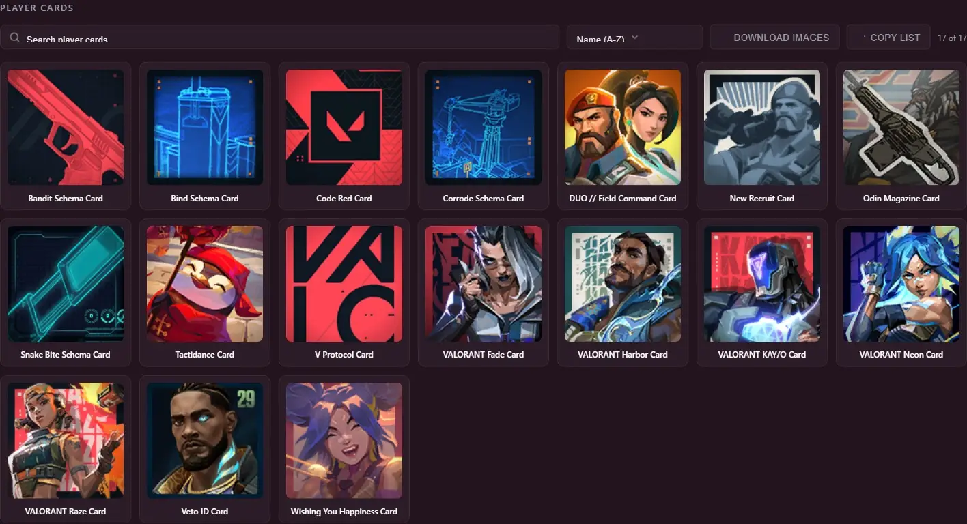Image resolution: width=967 pixels, height=524 pixels.
Task: Open the DUO // Field Command Card image
Action: click(623, 127)
